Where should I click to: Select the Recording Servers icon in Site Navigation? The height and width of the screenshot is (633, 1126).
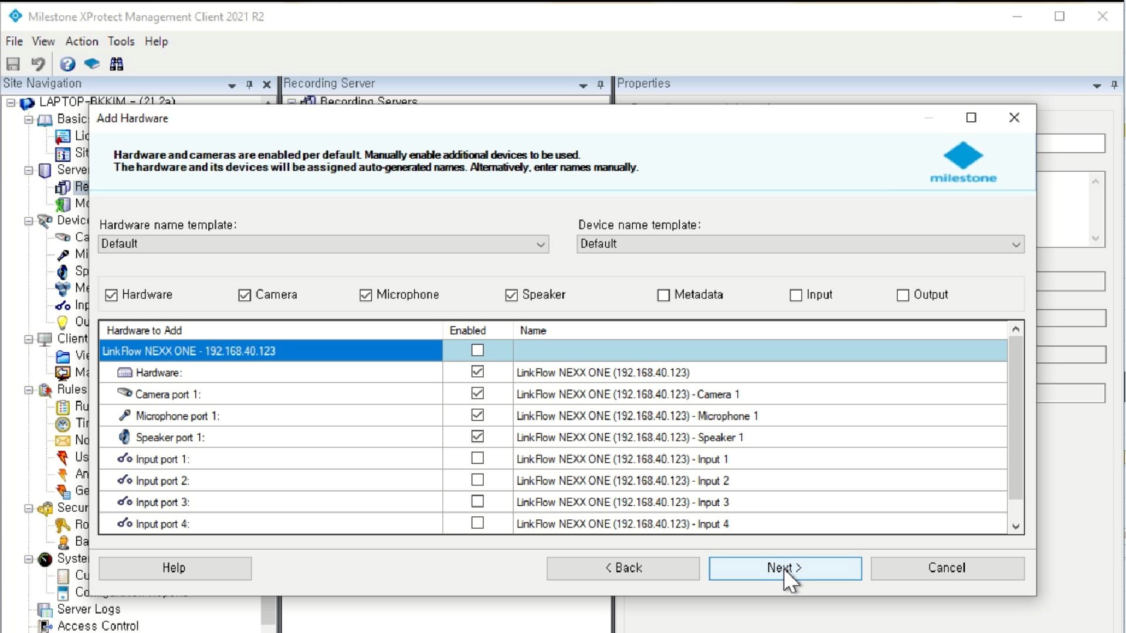[x=63, y=188]
